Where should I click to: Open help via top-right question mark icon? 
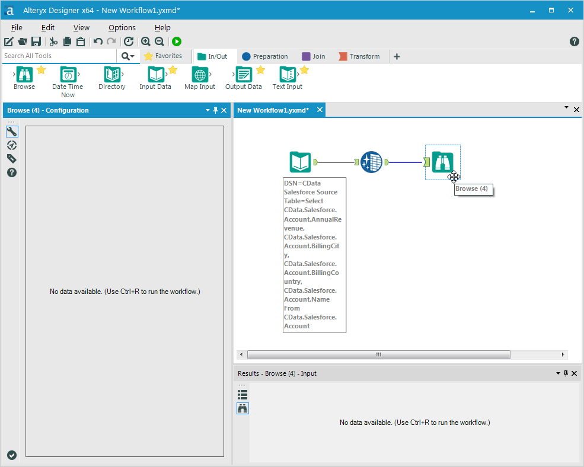click(x=575, y=41)
